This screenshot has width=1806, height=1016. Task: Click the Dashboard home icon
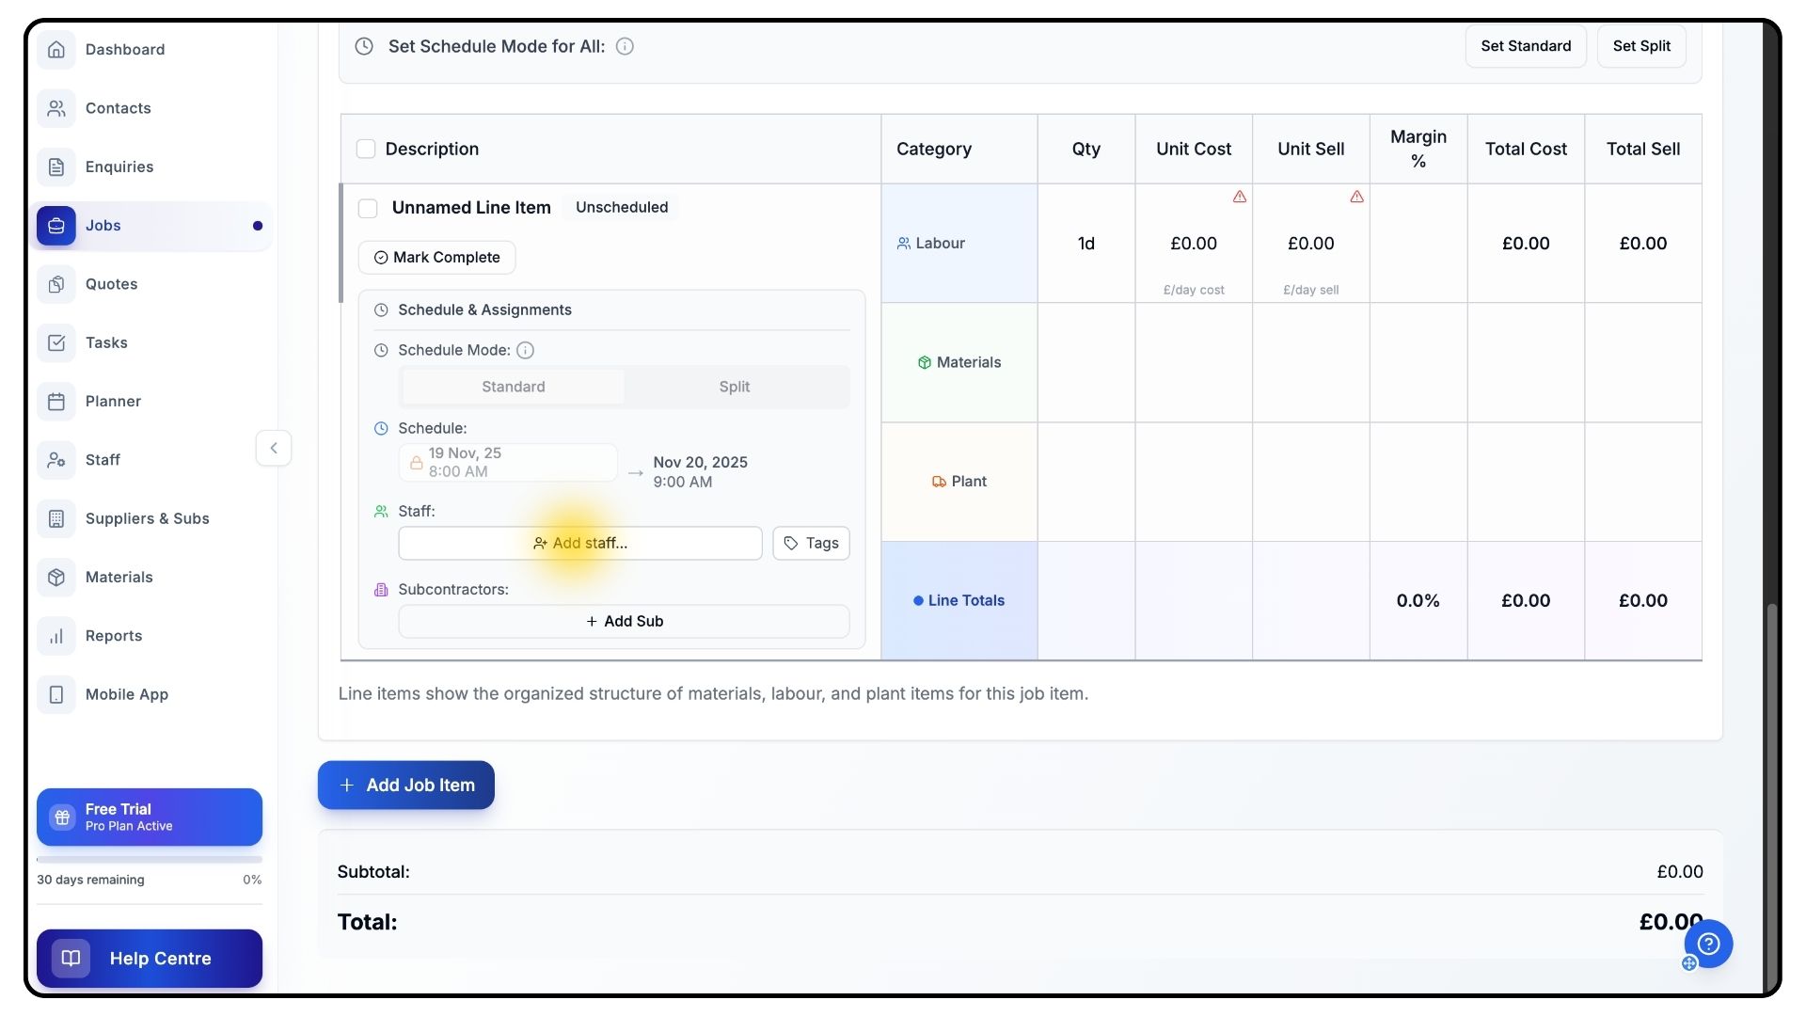pos(56,50)
